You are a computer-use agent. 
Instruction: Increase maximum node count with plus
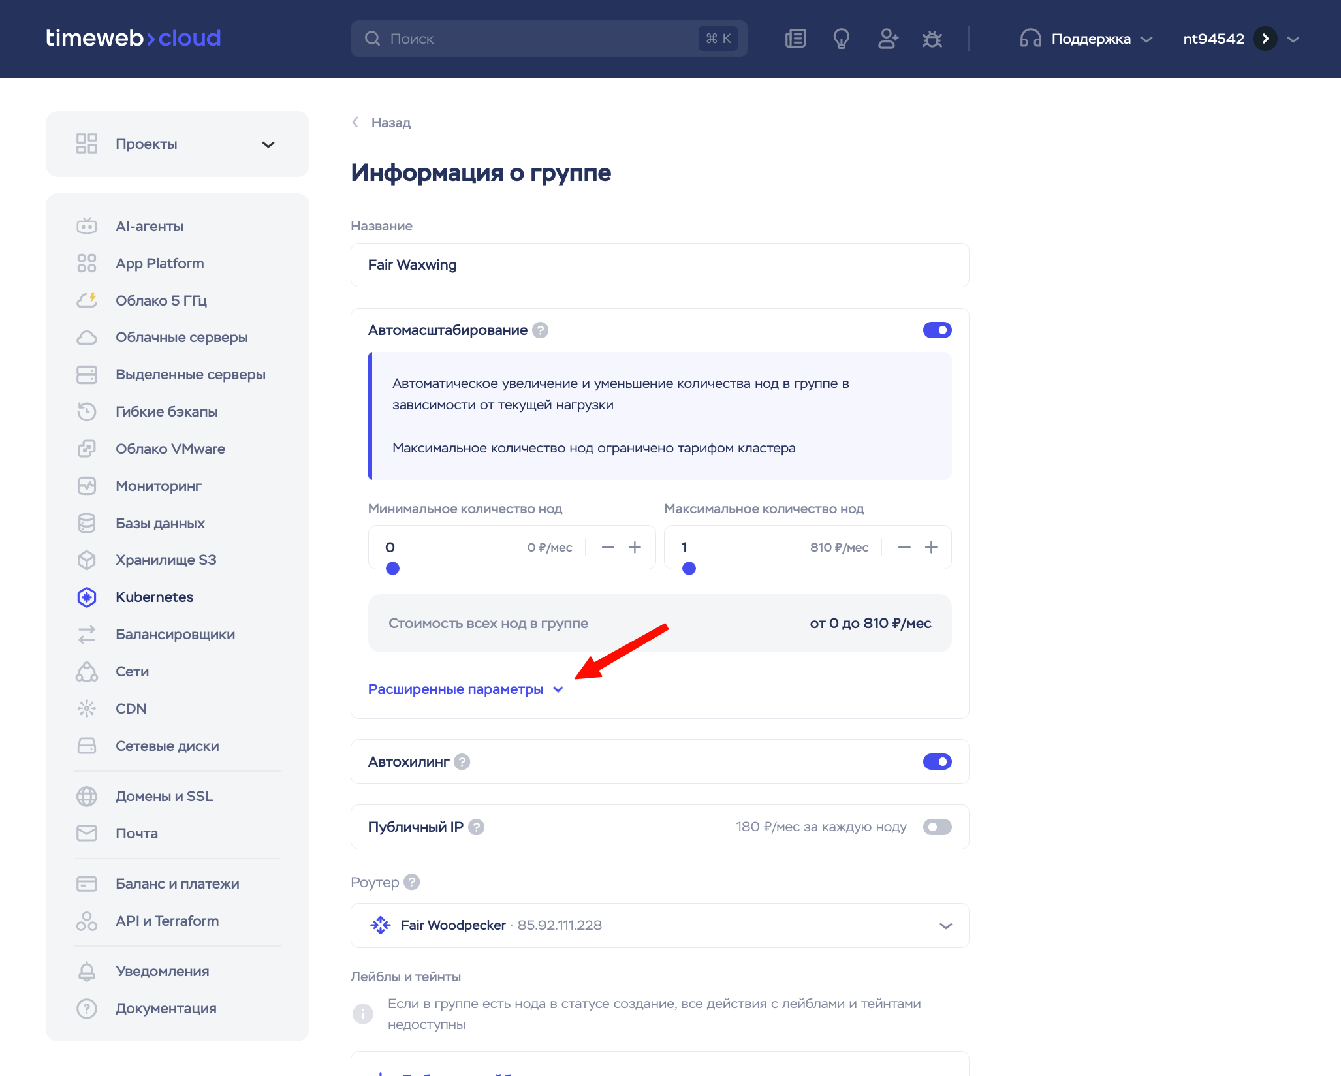point(931,548)
